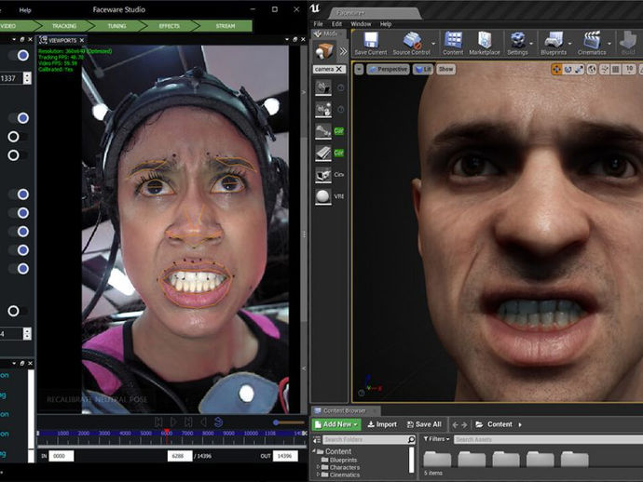Jump to next frame in Faceware
Image resolution: width=643 pixels, height=482 pixels.
tap(188, 422)
